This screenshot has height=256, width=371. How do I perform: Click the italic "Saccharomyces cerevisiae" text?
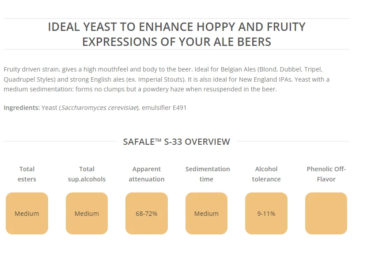click(99, 108)
